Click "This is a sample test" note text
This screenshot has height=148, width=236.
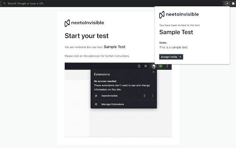[173, 47]
